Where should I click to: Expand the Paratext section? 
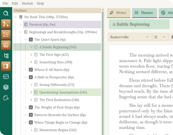[20, 25]
